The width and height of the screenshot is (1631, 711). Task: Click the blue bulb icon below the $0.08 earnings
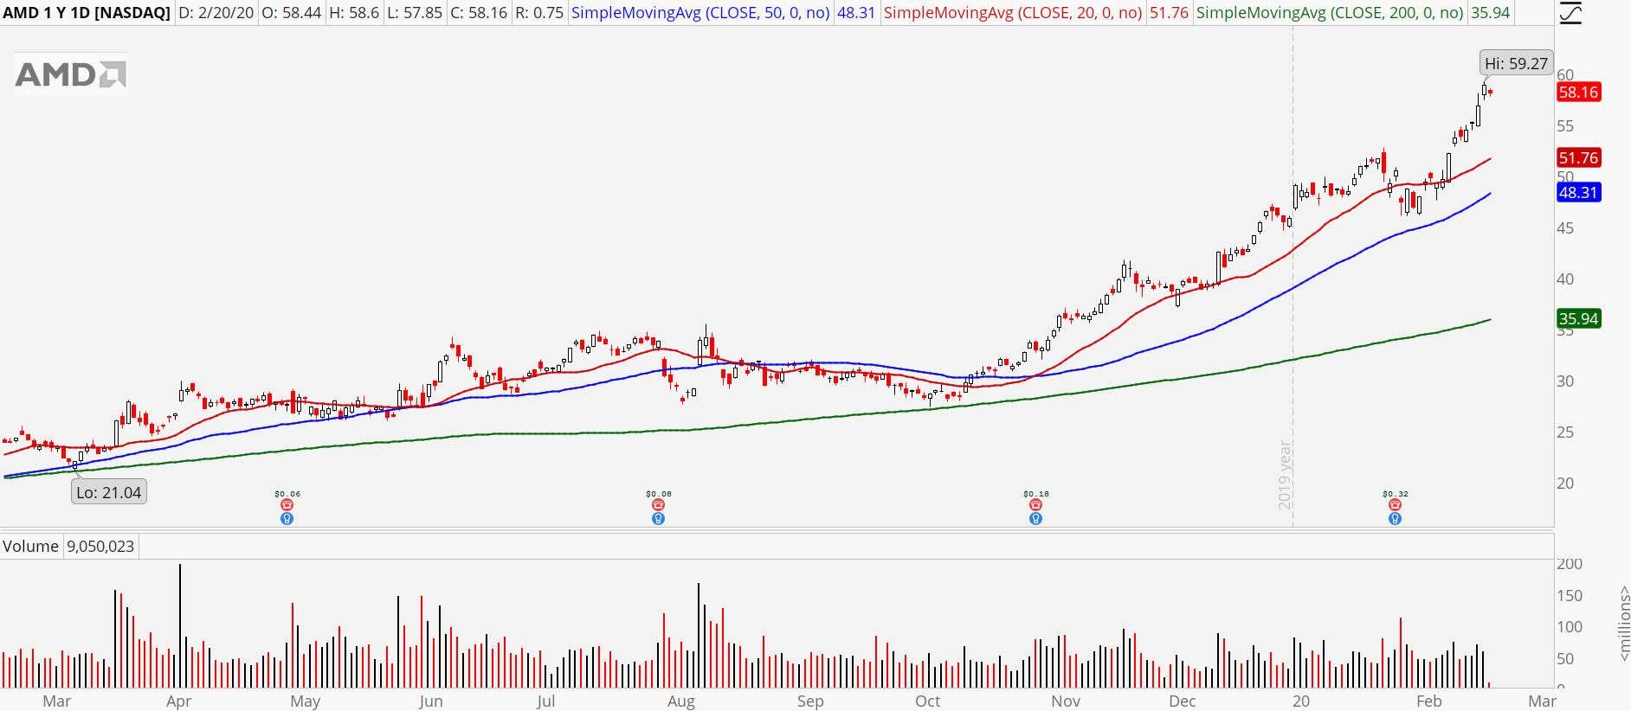tap(659, 519)
